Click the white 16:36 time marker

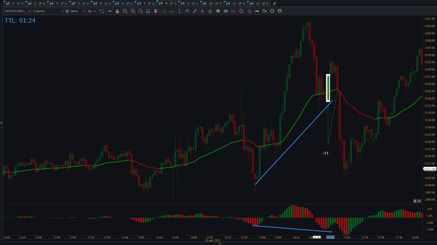pos(317,238)
